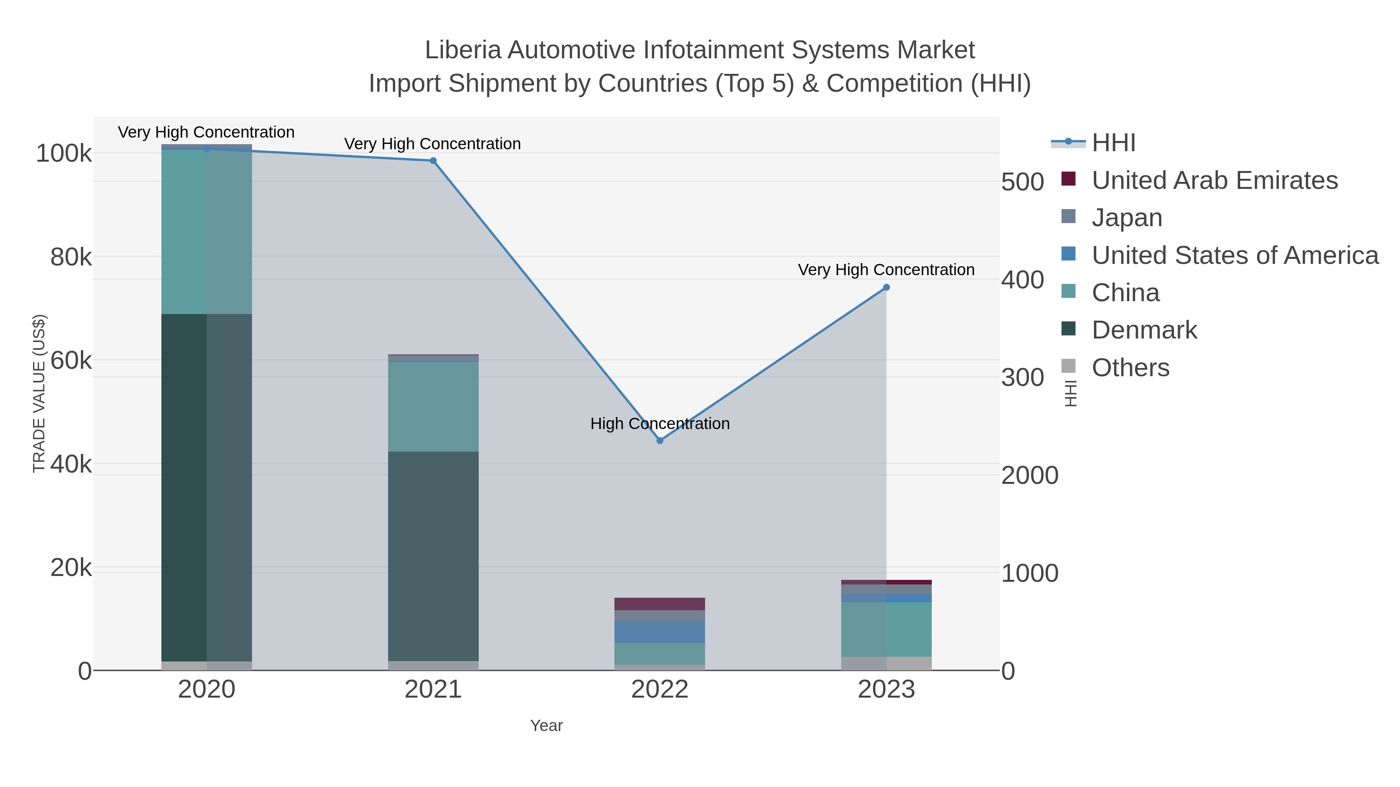Click the 20k trade value axis tick
1400x787 pixels.
point(71,567)
